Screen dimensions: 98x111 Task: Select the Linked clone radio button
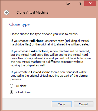[11, 92]
